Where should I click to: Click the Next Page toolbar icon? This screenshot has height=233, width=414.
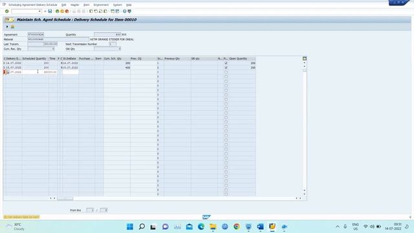tap(101, 12)
